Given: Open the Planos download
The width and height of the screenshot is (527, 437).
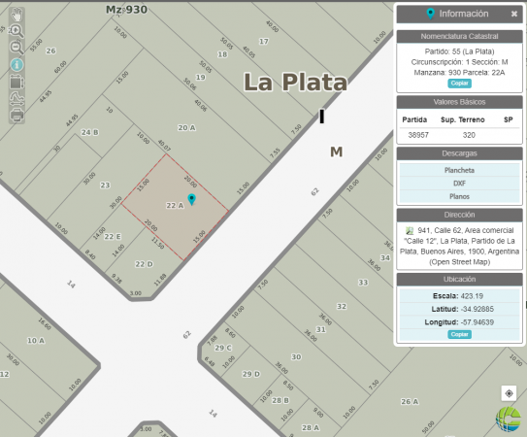Looking at the screenshot, I should point(459,196).
